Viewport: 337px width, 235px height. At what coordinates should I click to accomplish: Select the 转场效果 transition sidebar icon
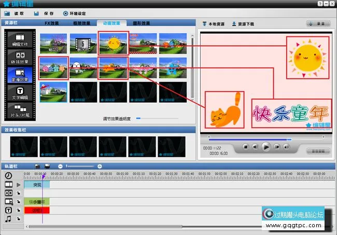(20, 58)
